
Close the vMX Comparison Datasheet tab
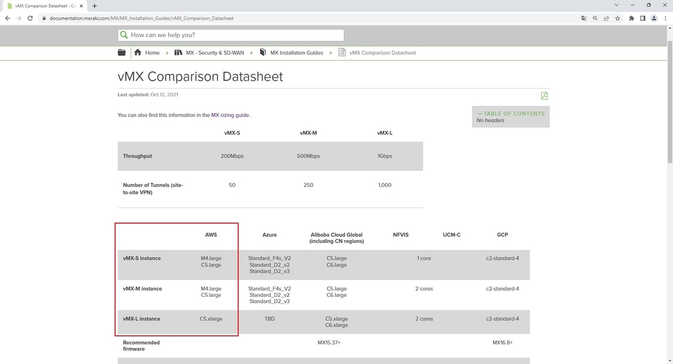coord(81,6)
